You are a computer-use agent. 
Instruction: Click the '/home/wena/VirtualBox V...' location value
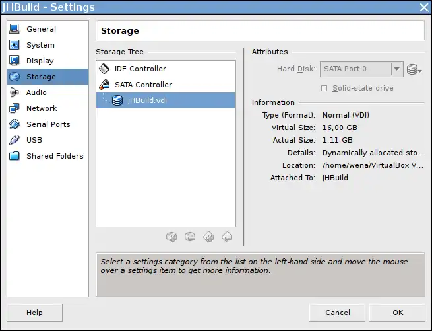point(373,165)
